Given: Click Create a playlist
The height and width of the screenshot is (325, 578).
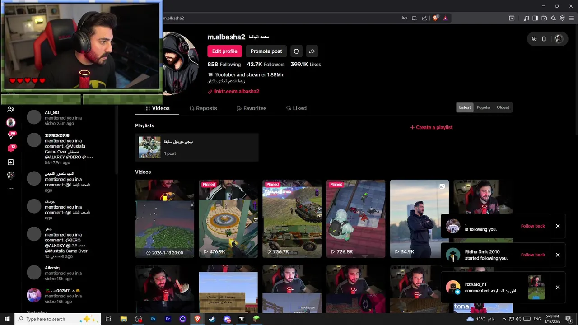Looking at the screenshot, I should [431, 127].
